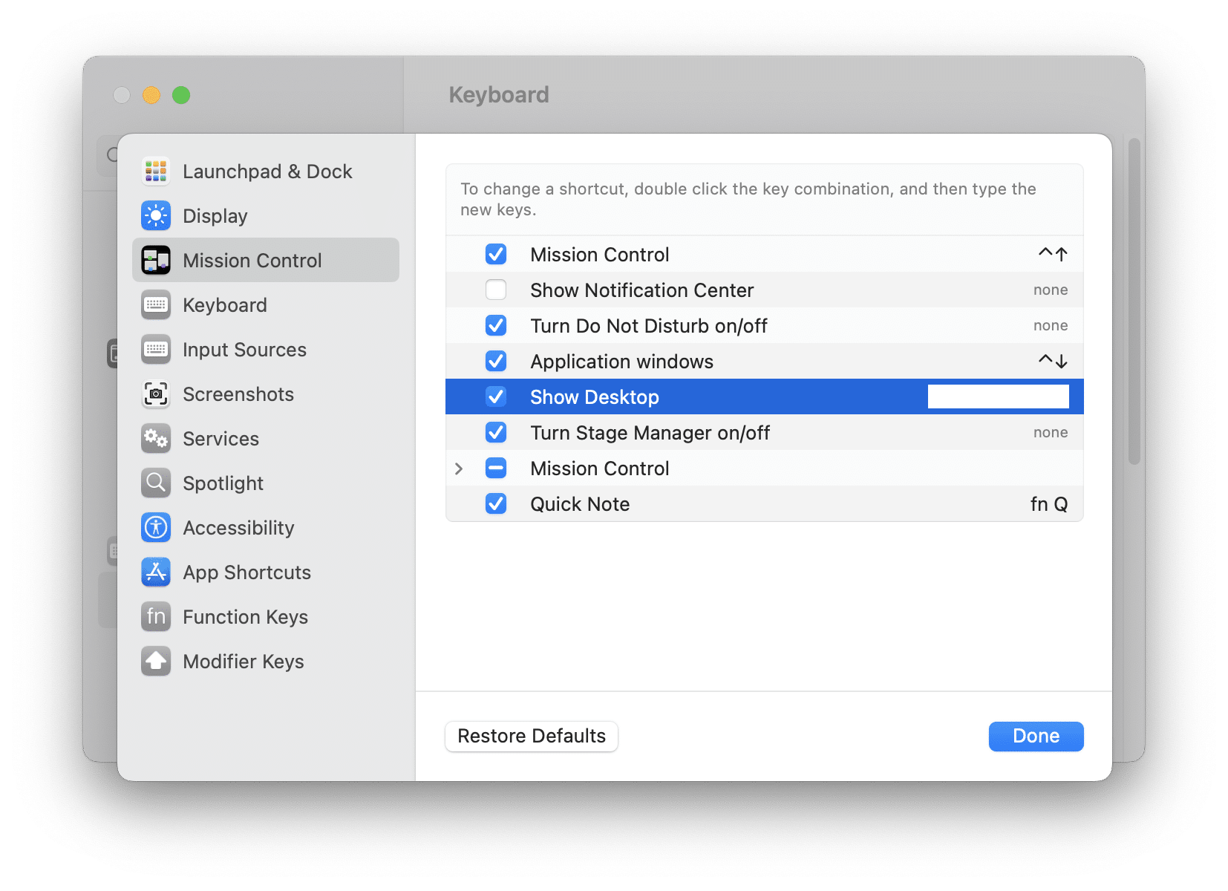The image size is (1228, 891).
Task: Open the Keyboard shortcuts section icon
Action: (x=155, y=304)
